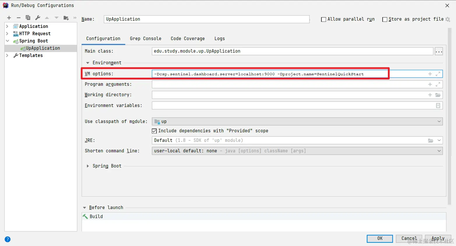Expand VM options field editor

click(x=438, y=74)
